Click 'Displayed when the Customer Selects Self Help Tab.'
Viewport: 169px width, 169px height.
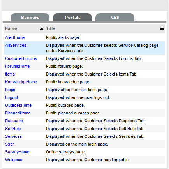pos(95,129)
